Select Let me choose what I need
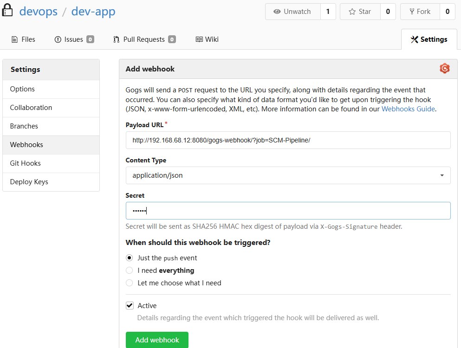Image resolution: width=461 pixels, height=348 pixels. (x=129, y=283)
